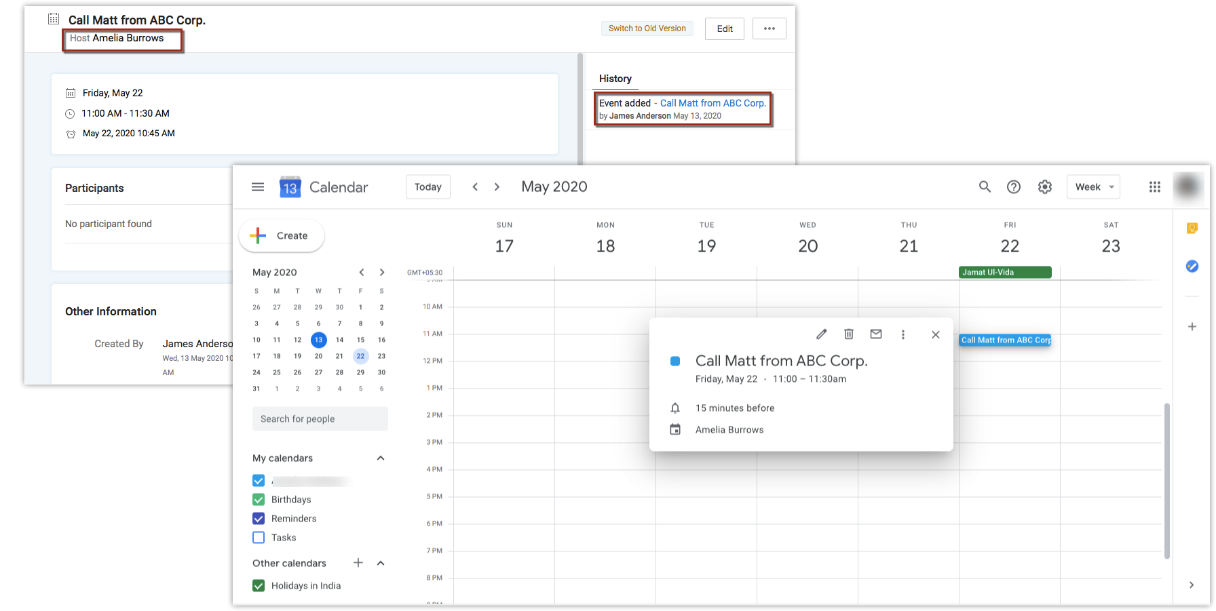Select the Call Matt event on Friday
This screenshot has width=1216, height=611.
pyautogui.click(x=1005, y=340)
